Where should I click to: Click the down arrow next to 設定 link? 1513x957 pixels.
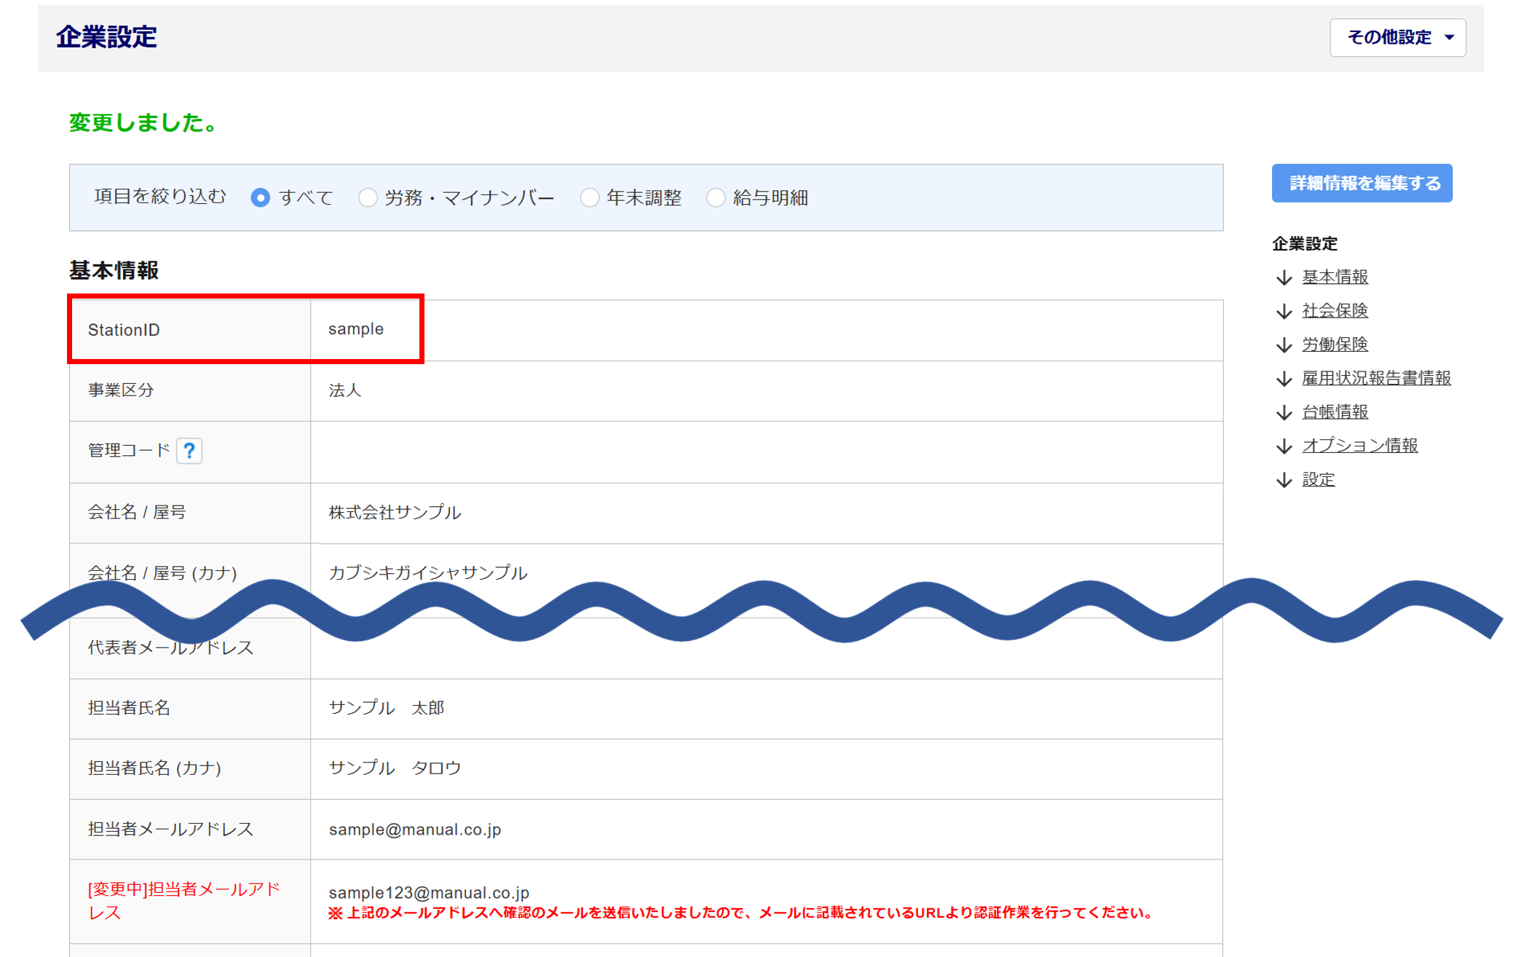coord(1284,480)
